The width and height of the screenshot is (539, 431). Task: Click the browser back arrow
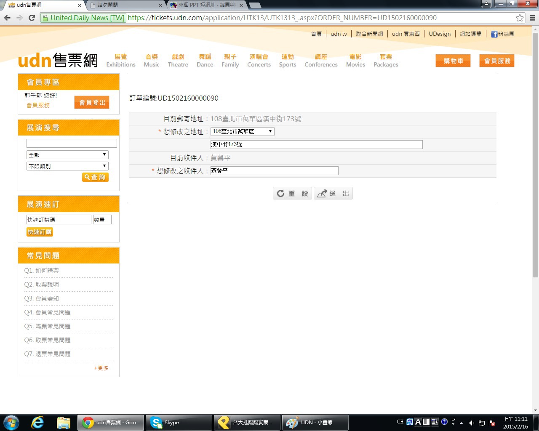tap(7, 18)
